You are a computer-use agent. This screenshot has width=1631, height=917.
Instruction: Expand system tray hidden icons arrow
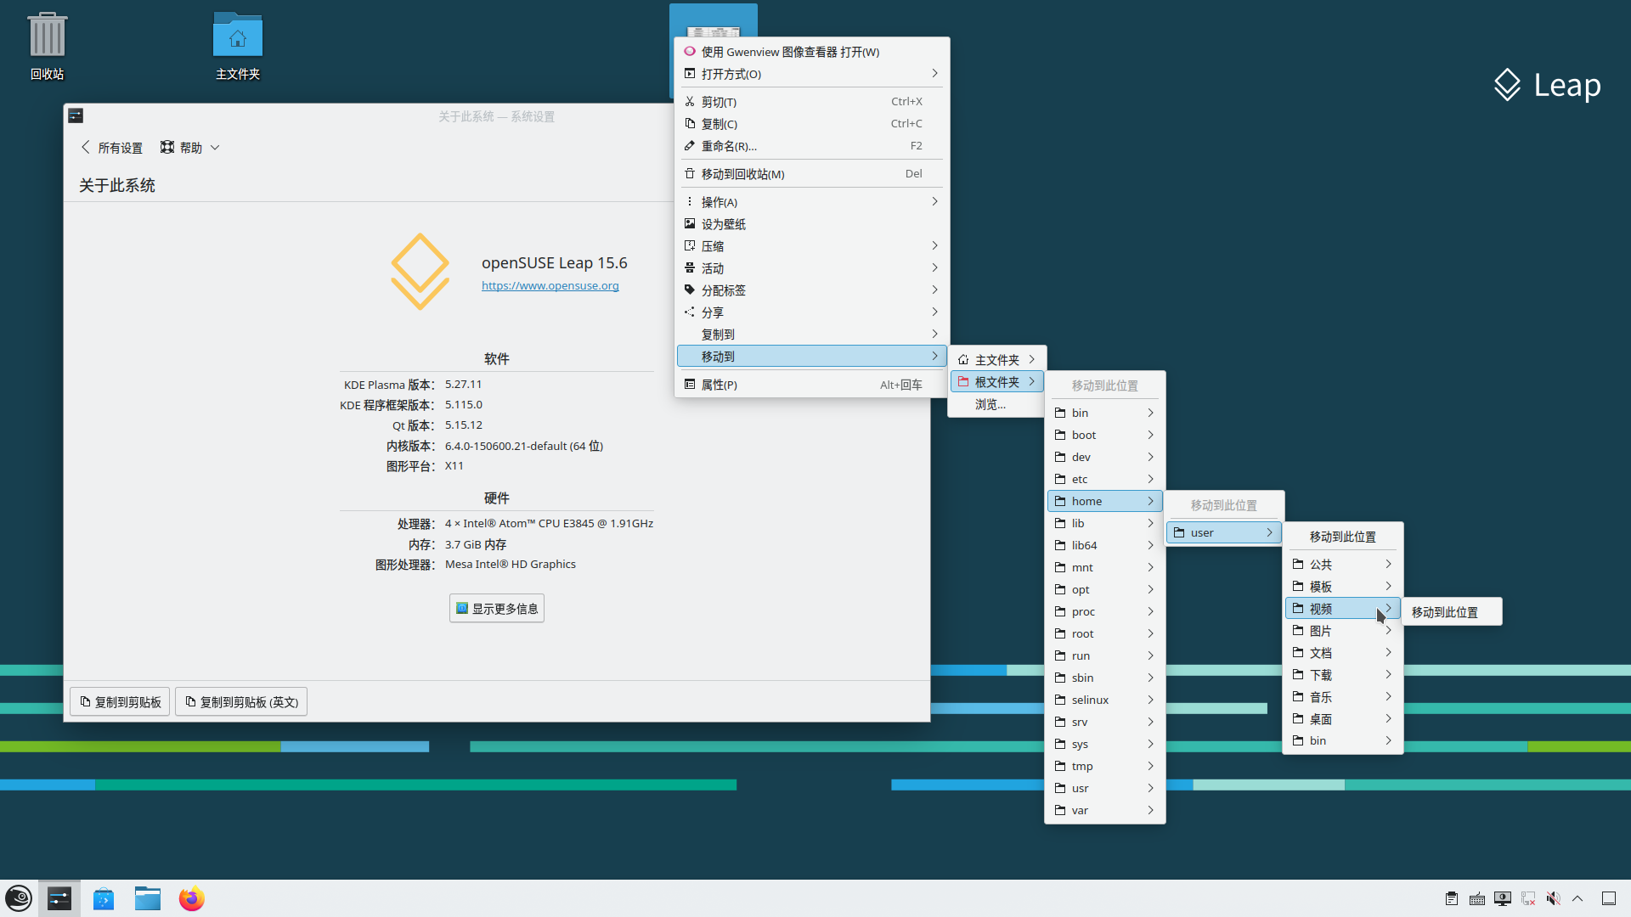pos(1577,898)
